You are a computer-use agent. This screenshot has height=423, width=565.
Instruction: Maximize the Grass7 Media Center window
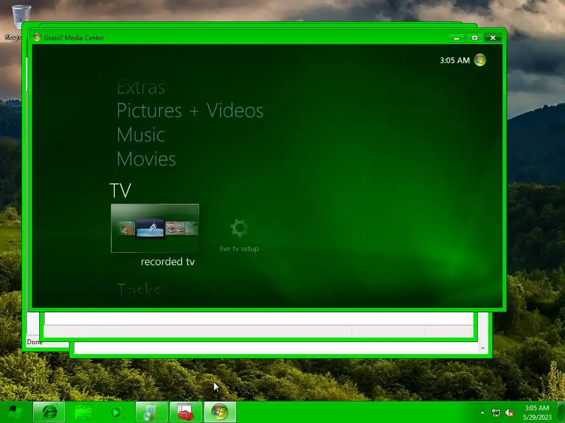click(475, 38)
